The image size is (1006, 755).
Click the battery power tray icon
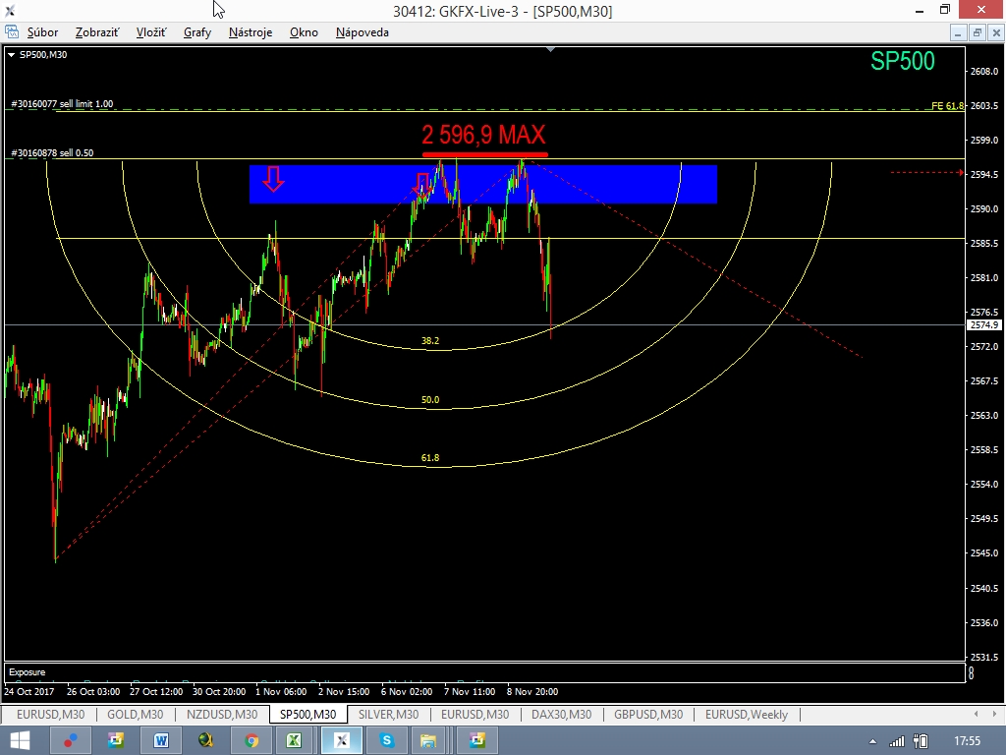[920, 741]
